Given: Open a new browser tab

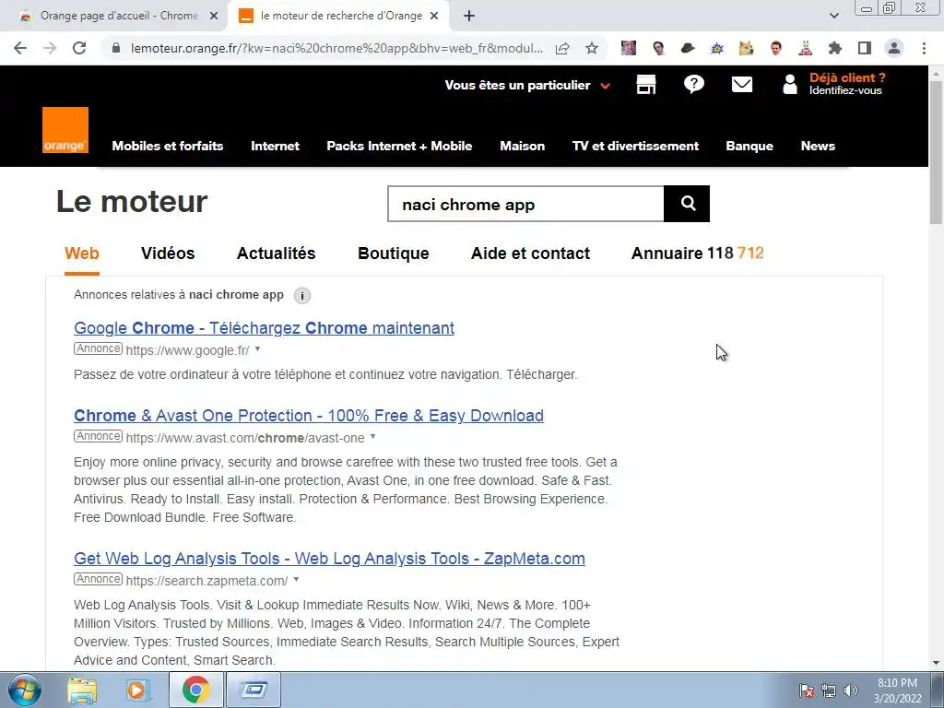Looking at the screenshot, I should (469, 16).
